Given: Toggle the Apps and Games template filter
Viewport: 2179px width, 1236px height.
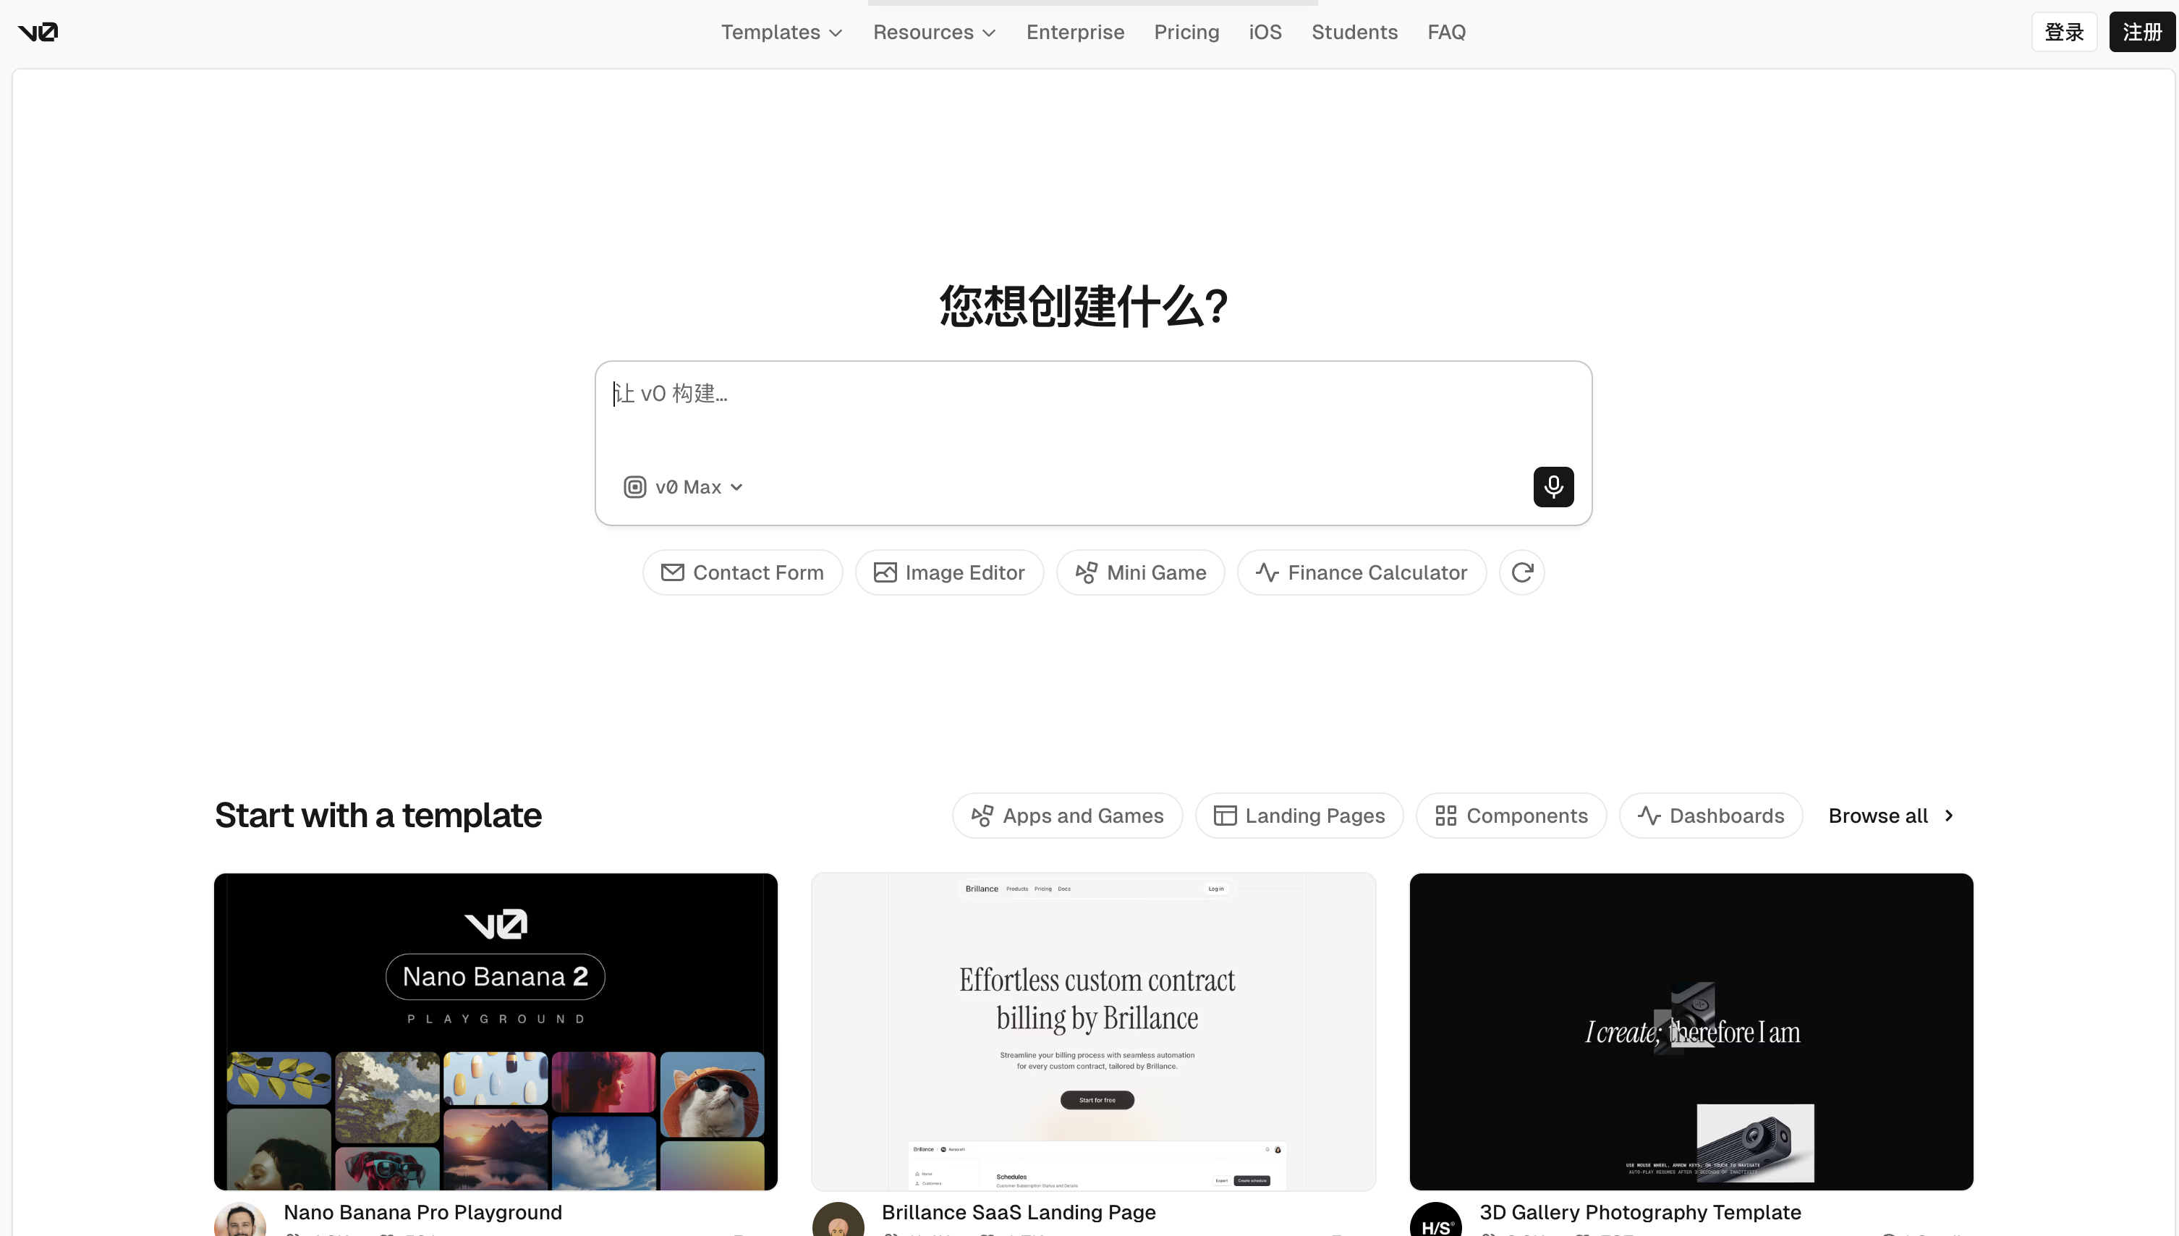Looking at the screenshot, I should [x=1066, y=815].
